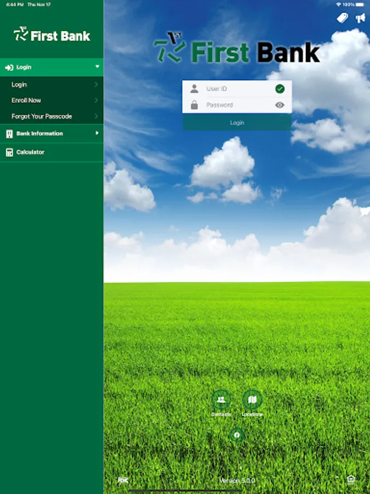Tap the FDIC logo
The image size is (370, 494).
pos(123,480)
